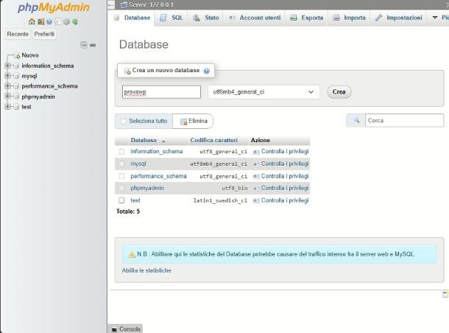
Task: Open Controlla i privilegi for phpmyadmin
Action: coord(285,189)
